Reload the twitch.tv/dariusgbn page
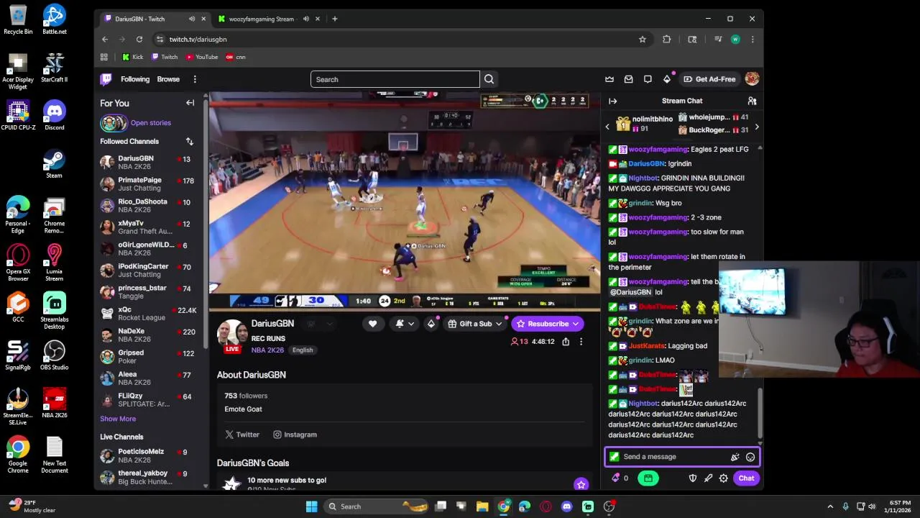Viewport: 920px width, 518px height. pyautogui.click(x=139, y=40)
